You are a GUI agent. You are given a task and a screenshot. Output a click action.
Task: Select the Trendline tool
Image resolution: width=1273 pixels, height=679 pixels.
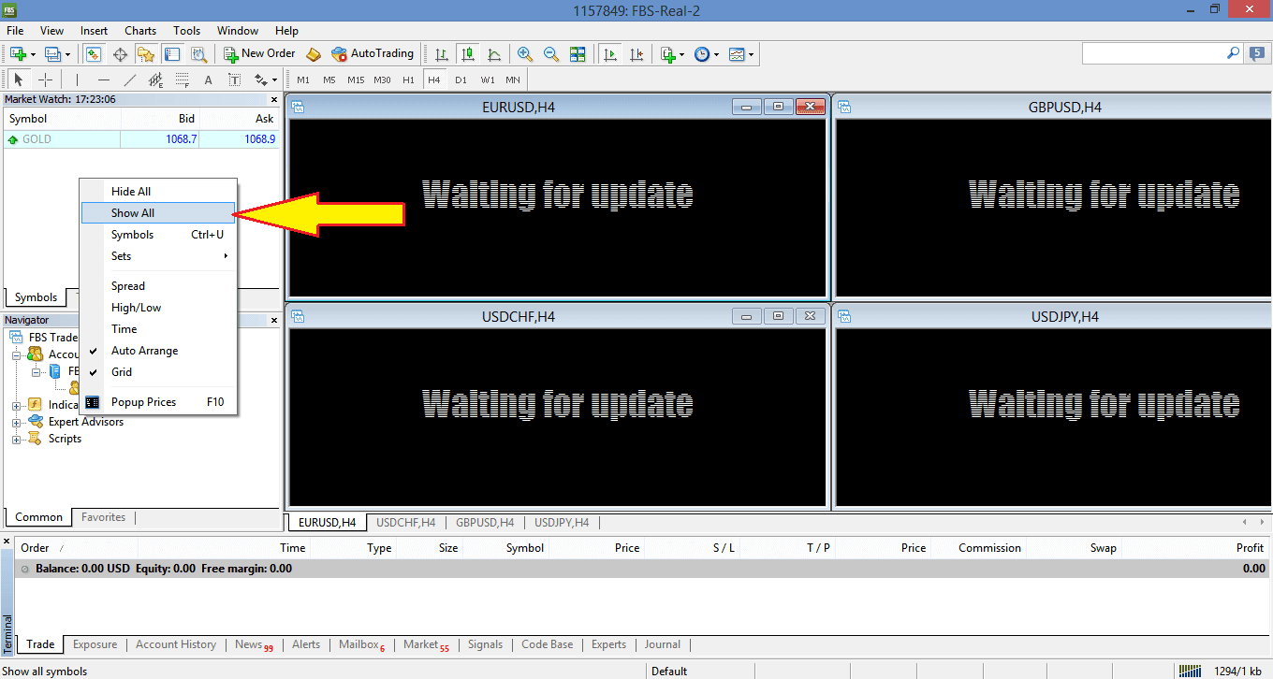(x=130, y=79)
